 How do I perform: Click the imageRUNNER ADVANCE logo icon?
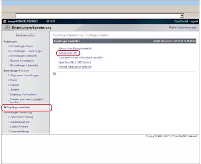click(x=5, y=21)
